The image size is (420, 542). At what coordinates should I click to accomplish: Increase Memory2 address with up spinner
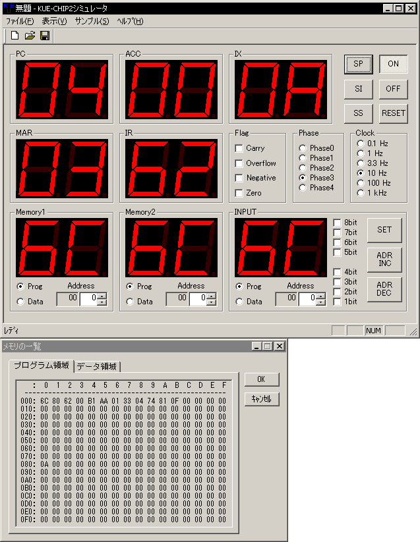pos(212,296)
